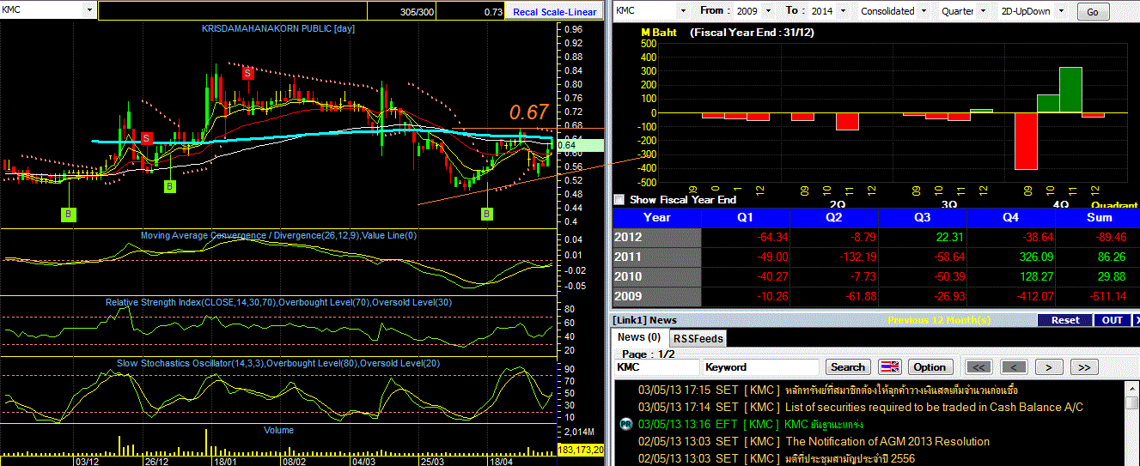
Task: Click the Keyword input field
Action: [x=761, y=367]
